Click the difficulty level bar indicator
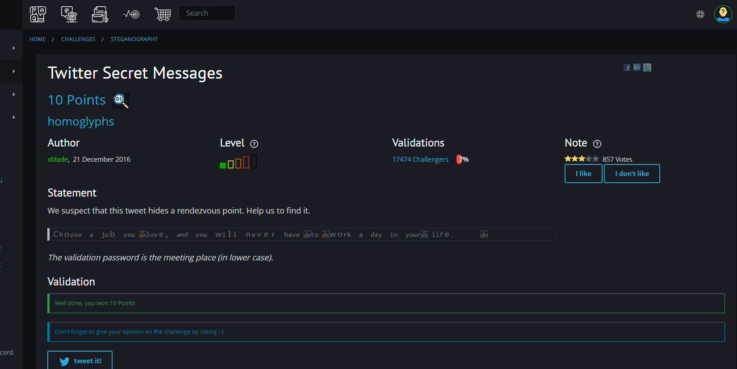 pos(238,162)
